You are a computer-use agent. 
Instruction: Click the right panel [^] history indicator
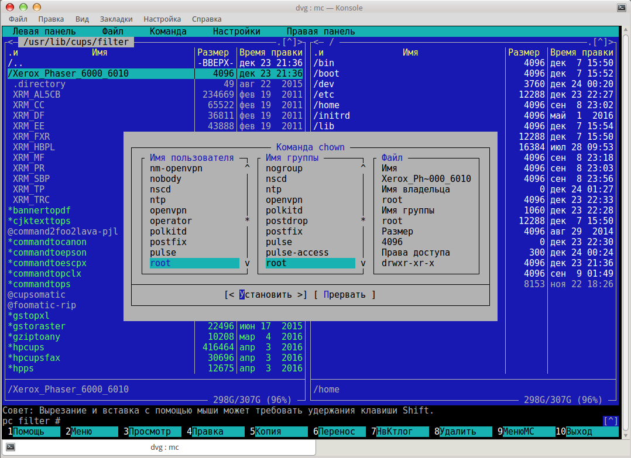[600, 42]
